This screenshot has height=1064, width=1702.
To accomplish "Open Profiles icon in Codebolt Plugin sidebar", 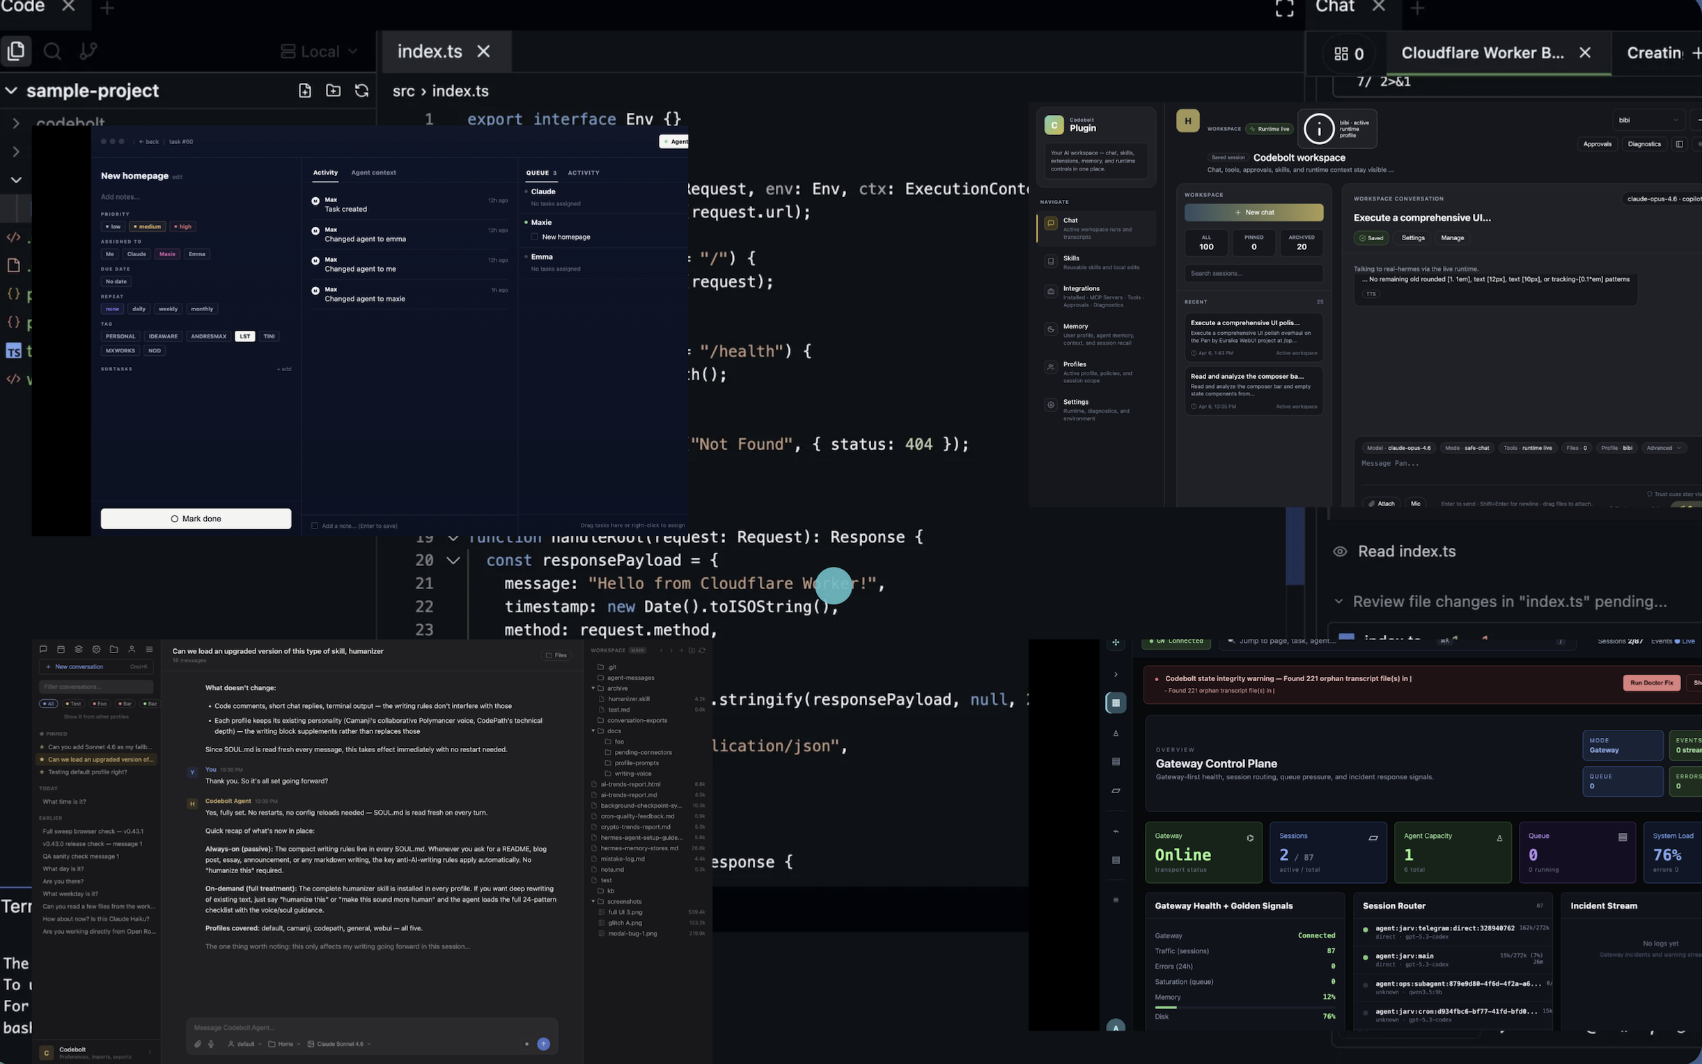I will pyautogui.click(x=1050, y=368).
